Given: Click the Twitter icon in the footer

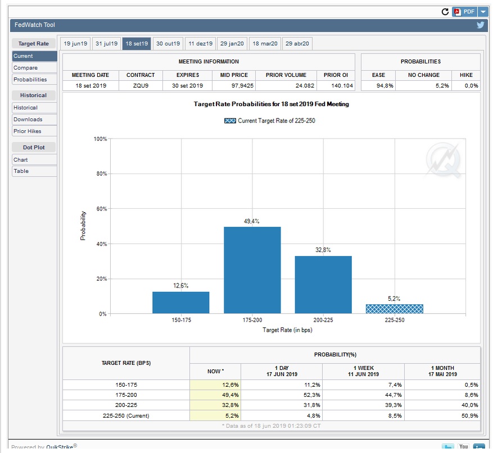Looking at the screenshot, I should [x=447, y=447].
